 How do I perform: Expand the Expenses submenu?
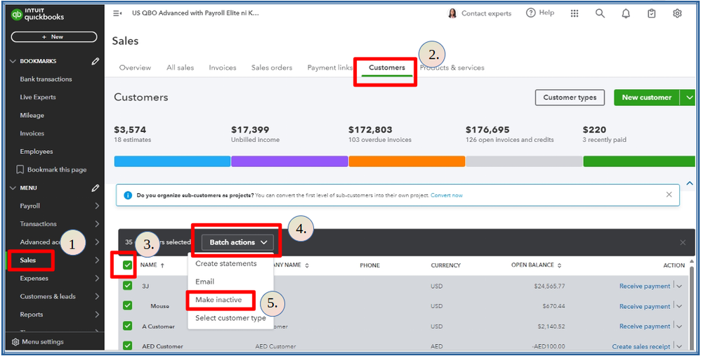tap(97, 278)
